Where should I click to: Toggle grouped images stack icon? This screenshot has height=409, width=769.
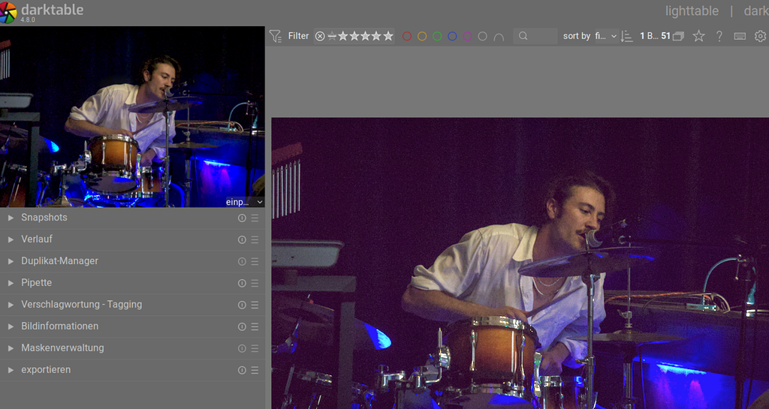point(678,36)
